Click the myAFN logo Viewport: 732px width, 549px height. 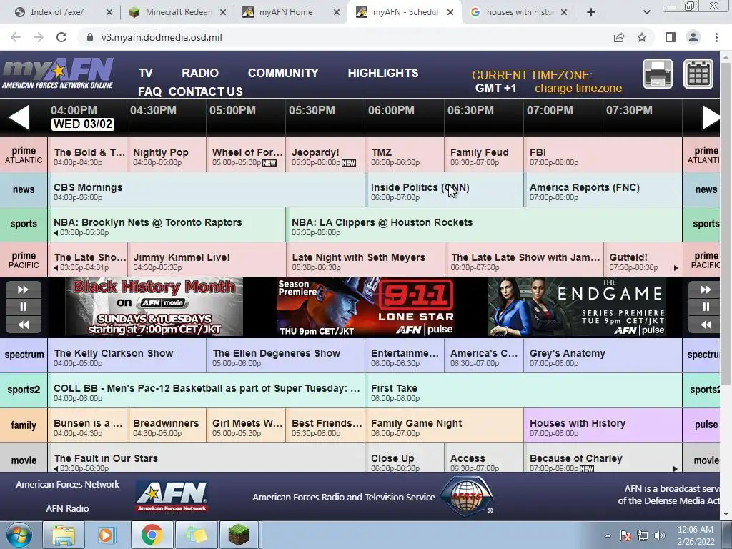(x=58, y=74)
